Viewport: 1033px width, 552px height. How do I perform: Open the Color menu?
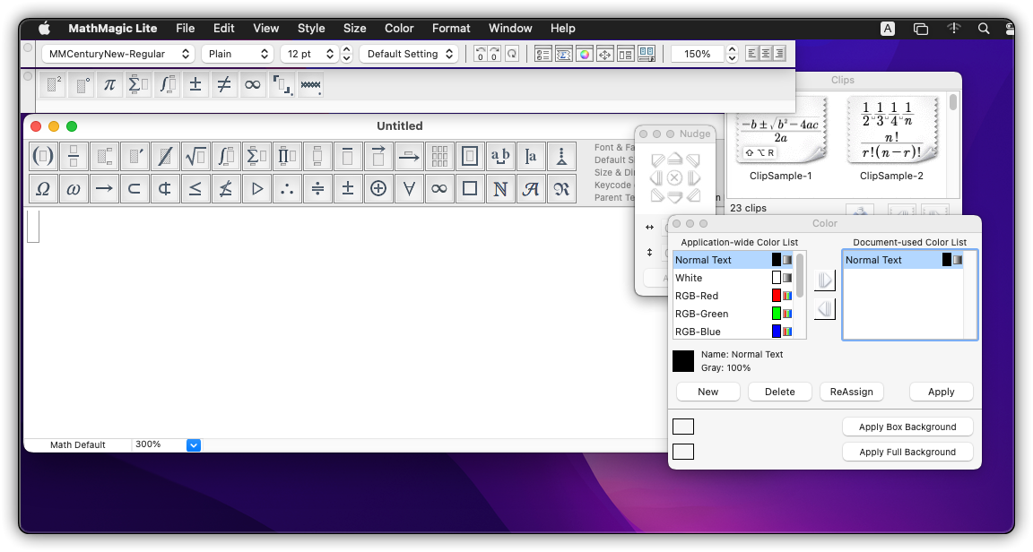click(399, 29)
